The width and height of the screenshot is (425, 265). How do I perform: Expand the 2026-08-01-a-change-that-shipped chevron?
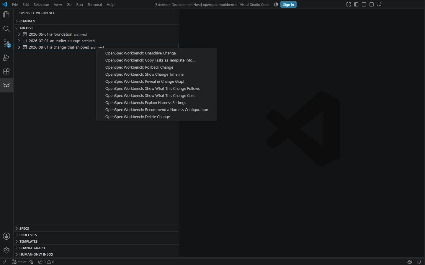tap(19, 47)
